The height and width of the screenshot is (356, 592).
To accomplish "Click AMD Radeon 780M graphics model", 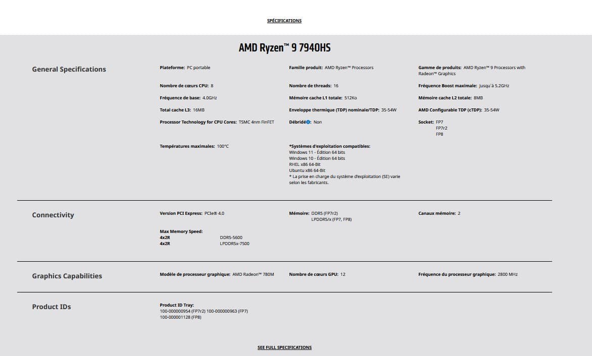I will pos(254,274).
